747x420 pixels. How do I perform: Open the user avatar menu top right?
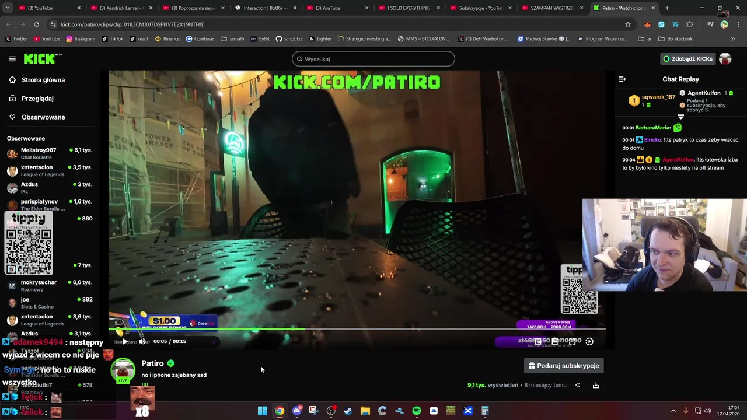tap(725, 59)
